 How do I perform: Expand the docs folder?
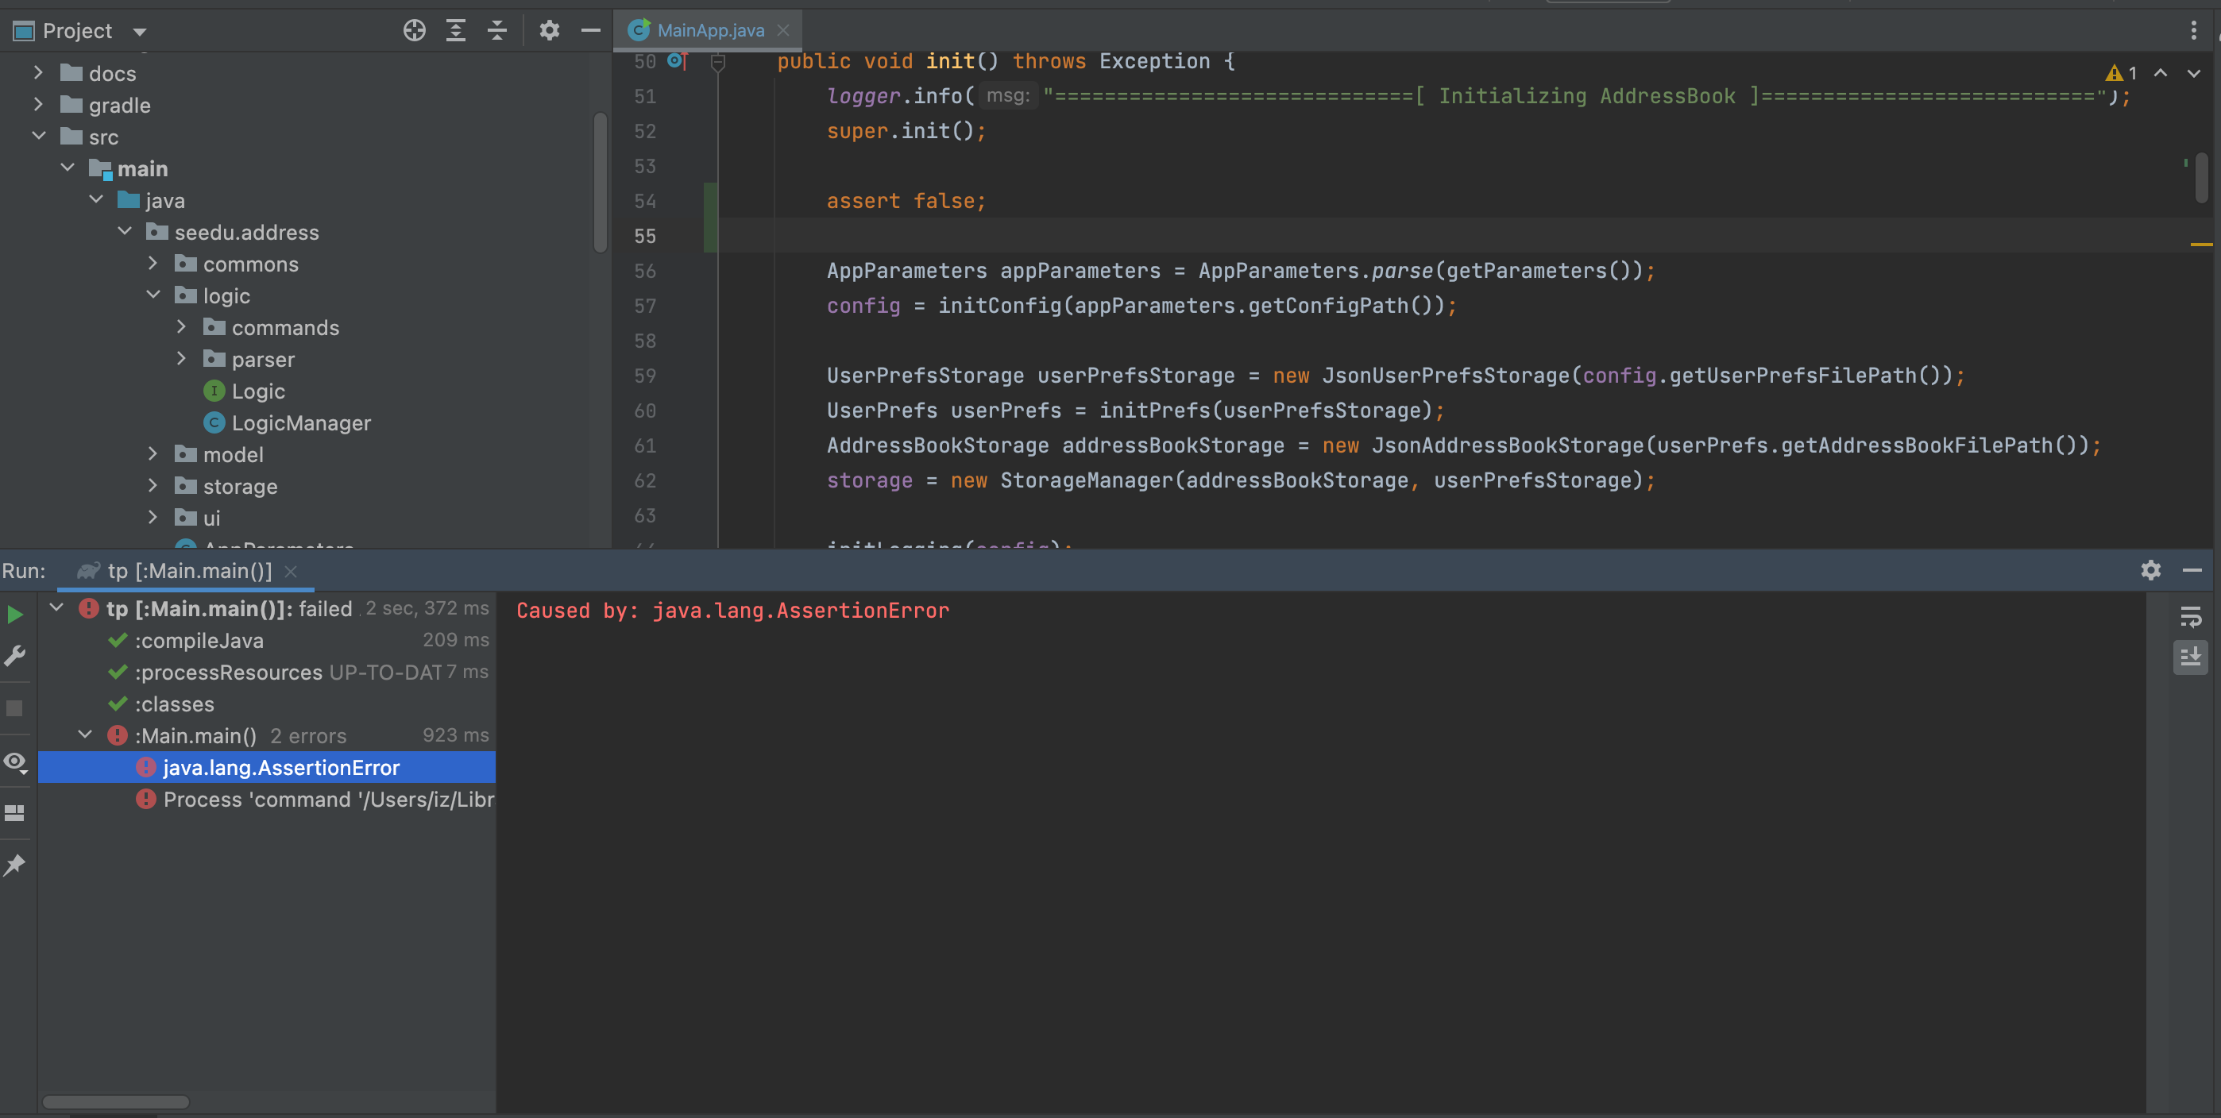38,73
